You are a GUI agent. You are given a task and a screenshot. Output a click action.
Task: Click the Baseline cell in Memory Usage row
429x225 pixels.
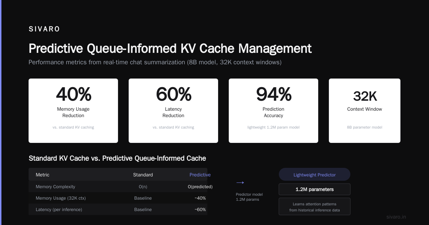[x=143, y=198]
